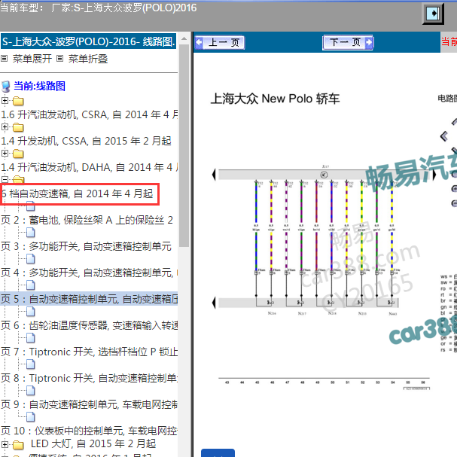Viewport: 457px width, 457px height.
Task: Click the tree panel scrollbar up arrow
Action: (184, 38)
